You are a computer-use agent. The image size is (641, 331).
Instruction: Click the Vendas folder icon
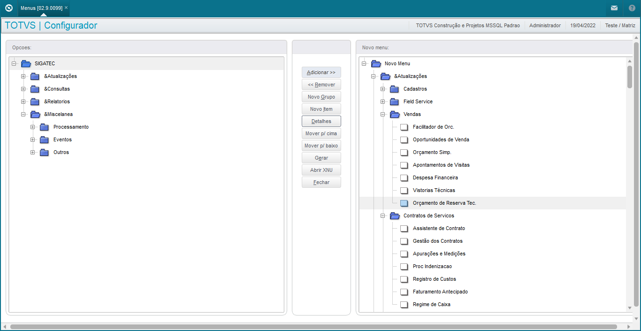tap(395, 114)
